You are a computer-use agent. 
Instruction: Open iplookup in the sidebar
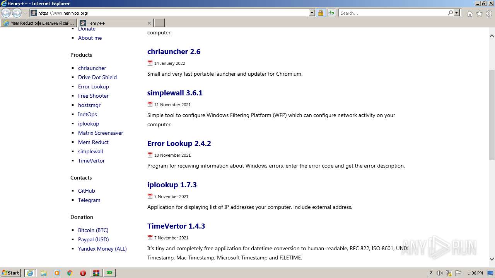coord(89,124)
